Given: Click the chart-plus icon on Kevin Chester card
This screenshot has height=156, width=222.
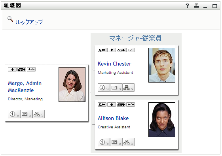Looking at the screenshot, I should click(x=121, y=50).
